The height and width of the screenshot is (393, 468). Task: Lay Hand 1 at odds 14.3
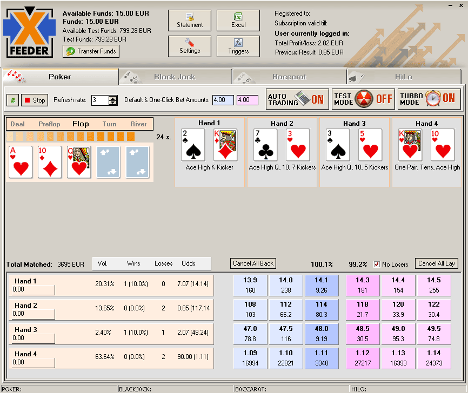363,286
